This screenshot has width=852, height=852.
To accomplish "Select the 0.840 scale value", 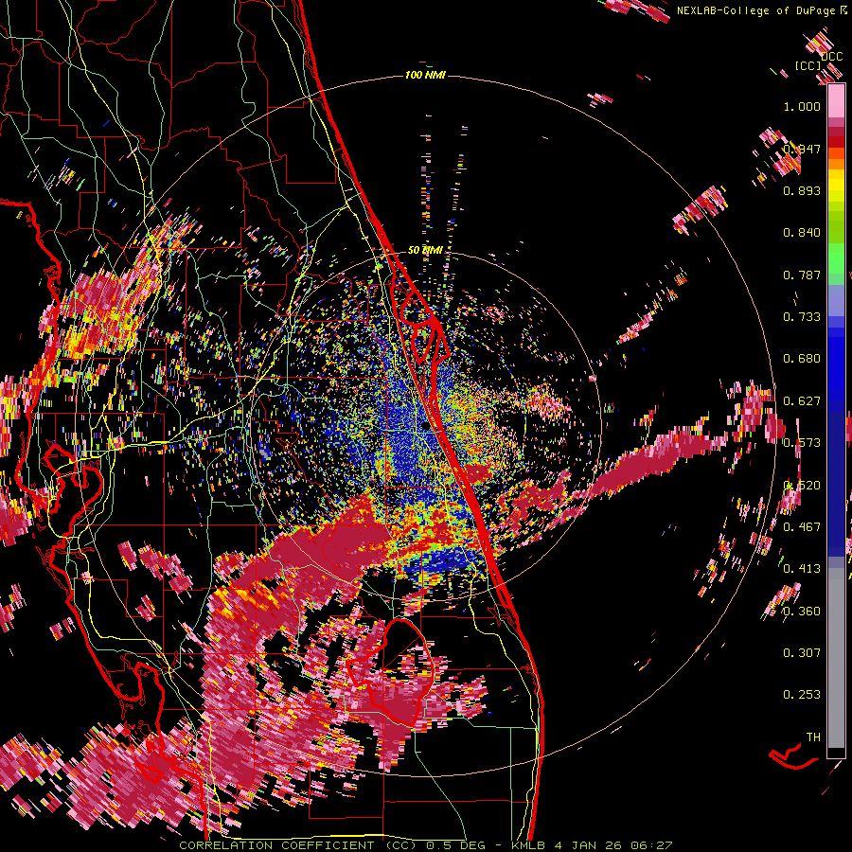I will [x=802, y=233].
